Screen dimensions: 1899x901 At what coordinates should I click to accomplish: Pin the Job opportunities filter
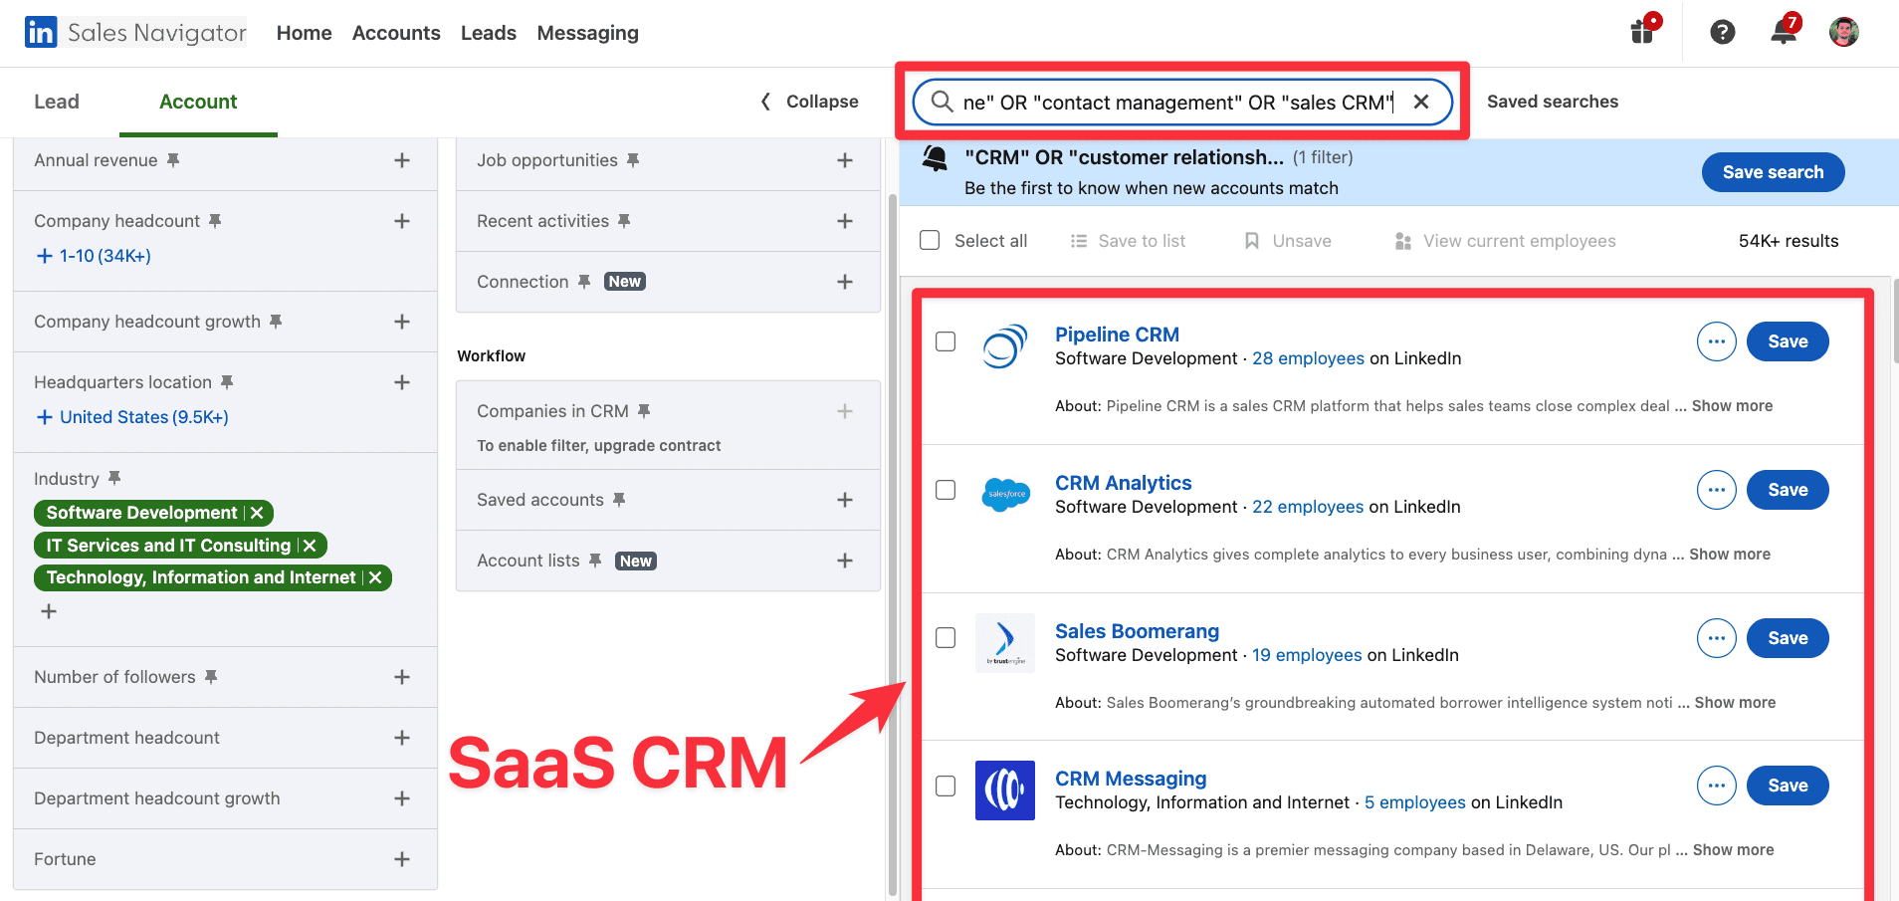[633, 160]
